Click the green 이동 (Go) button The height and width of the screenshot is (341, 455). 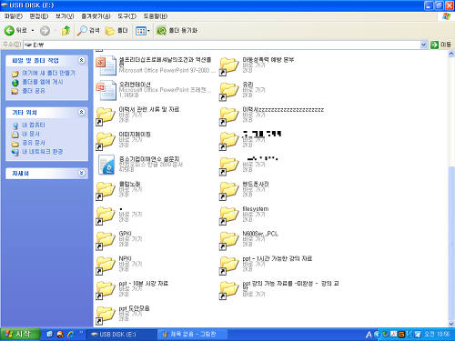pos(440,45)
